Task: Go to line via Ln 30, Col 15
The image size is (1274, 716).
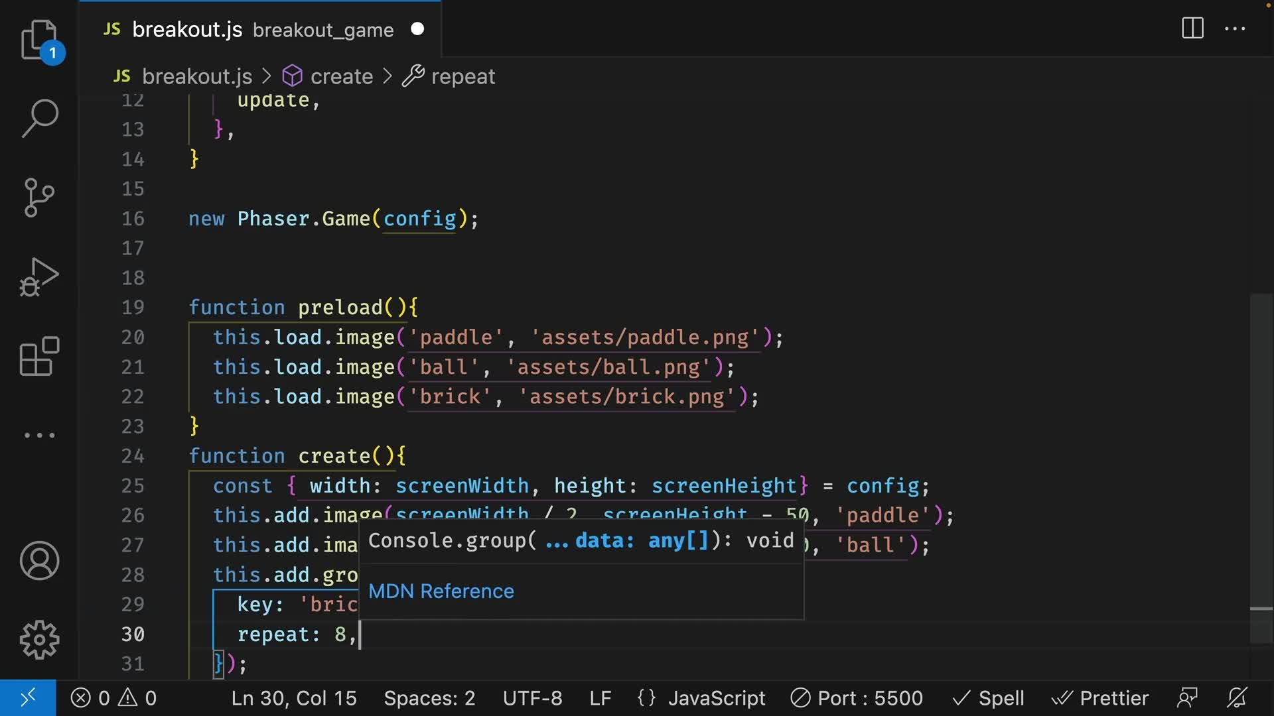Action: [x=294, y=698]
